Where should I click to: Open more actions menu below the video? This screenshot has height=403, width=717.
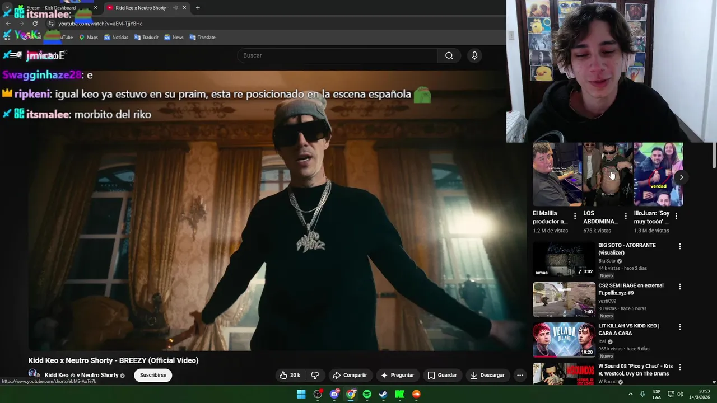point(520,375)
